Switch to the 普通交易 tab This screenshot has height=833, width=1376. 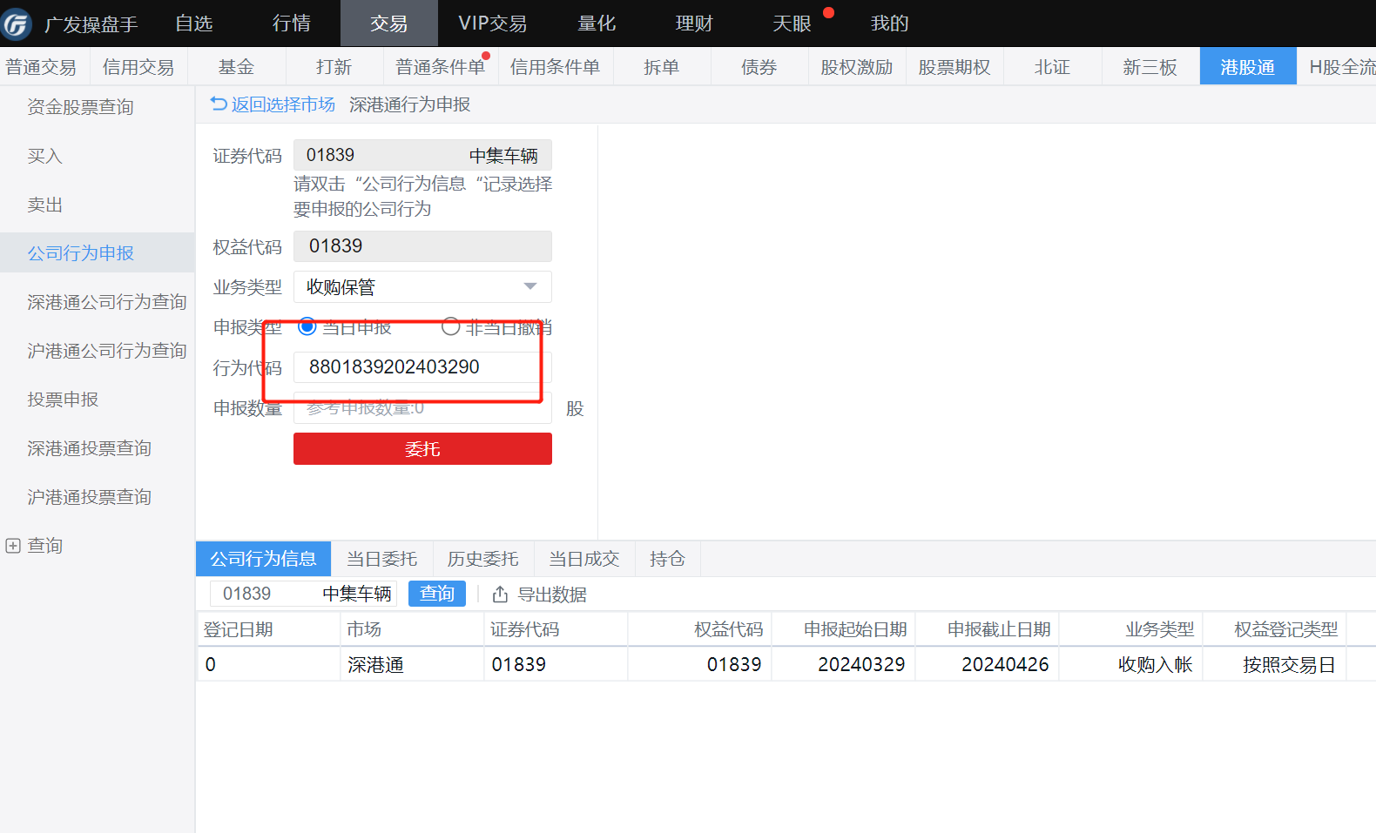(41, 67)
